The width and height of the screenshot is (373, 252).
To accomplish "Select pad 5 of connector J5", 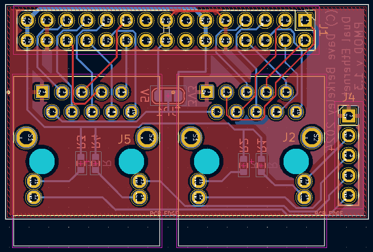I will [81, 92].
